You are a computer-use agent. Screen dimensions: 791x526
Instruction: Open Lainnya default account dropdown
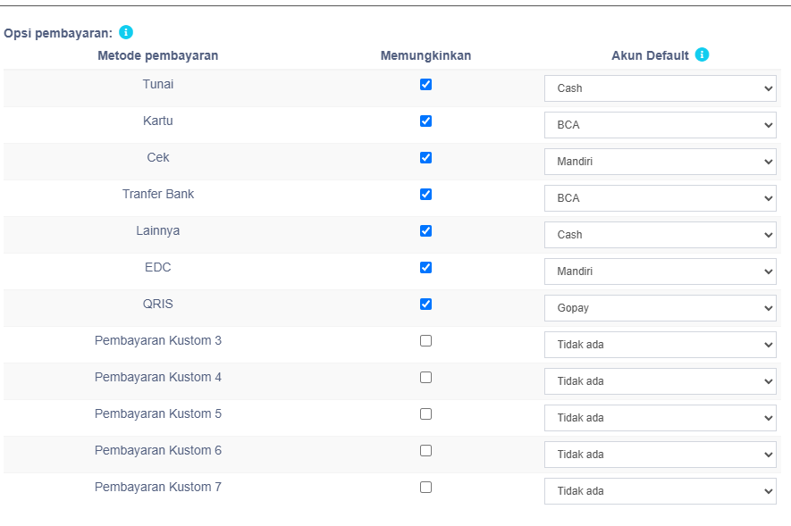(660, 235)
